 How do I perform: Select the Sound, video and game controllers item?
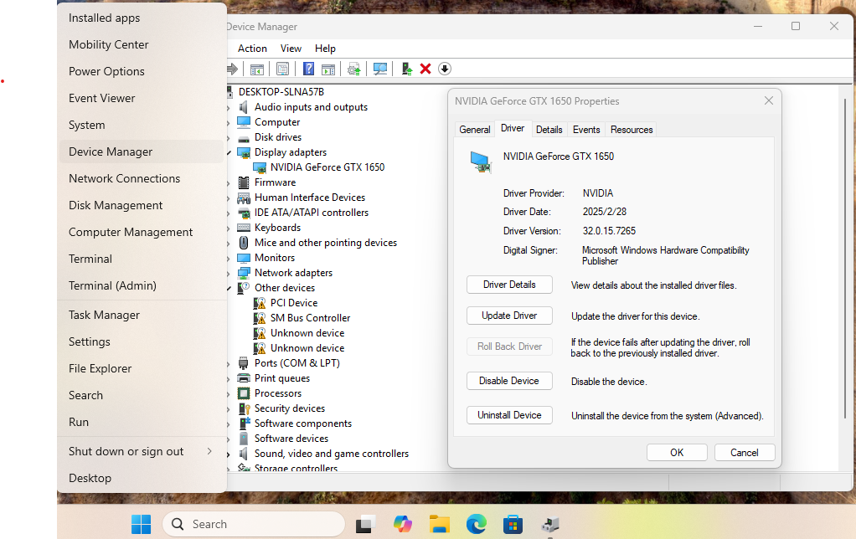[332, 454]
